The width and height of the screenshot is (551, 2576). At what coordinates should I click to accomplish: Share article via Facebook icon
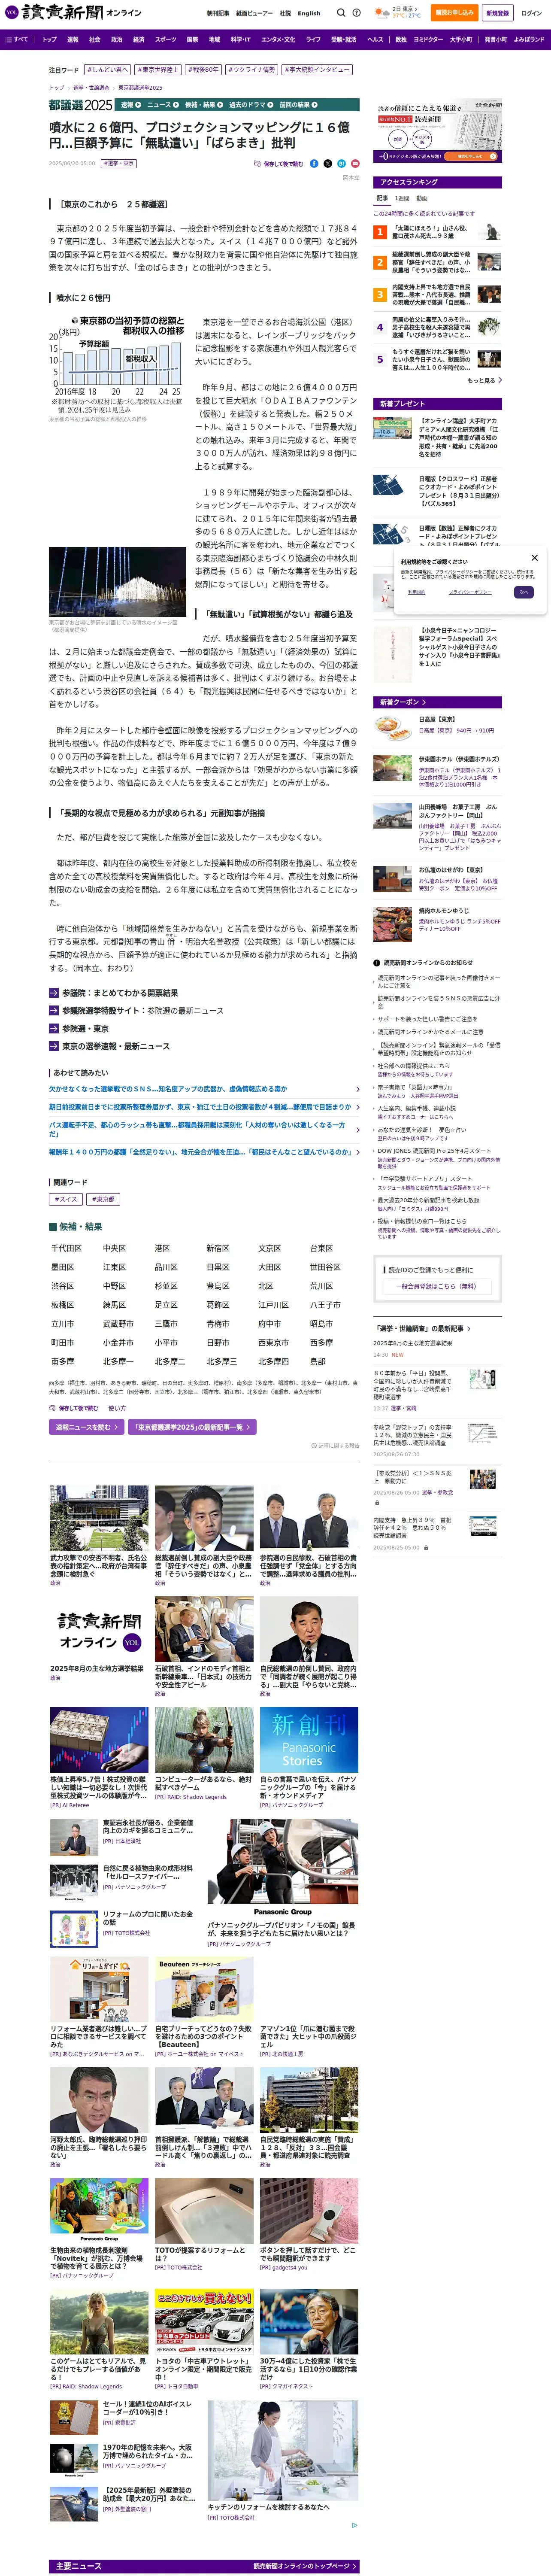click(x=314, y=163)
